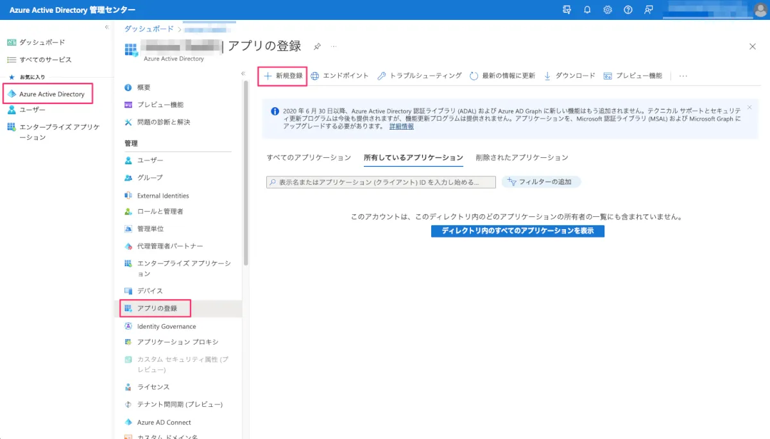
Task: Click the application name search field
Action: (x=381, y=182)
